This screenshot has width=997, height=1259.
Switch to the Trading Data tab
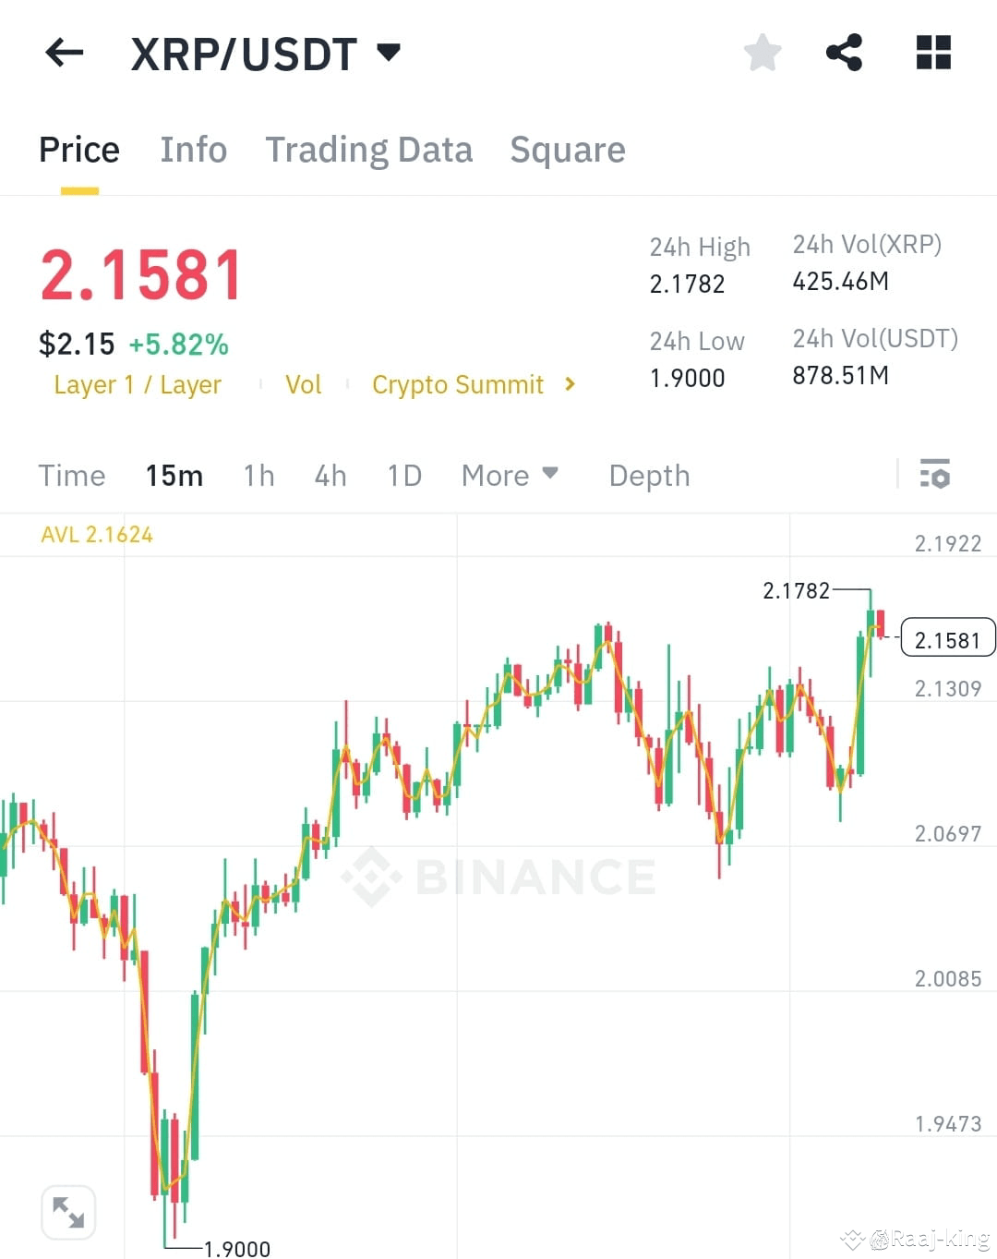click(369, 149)
